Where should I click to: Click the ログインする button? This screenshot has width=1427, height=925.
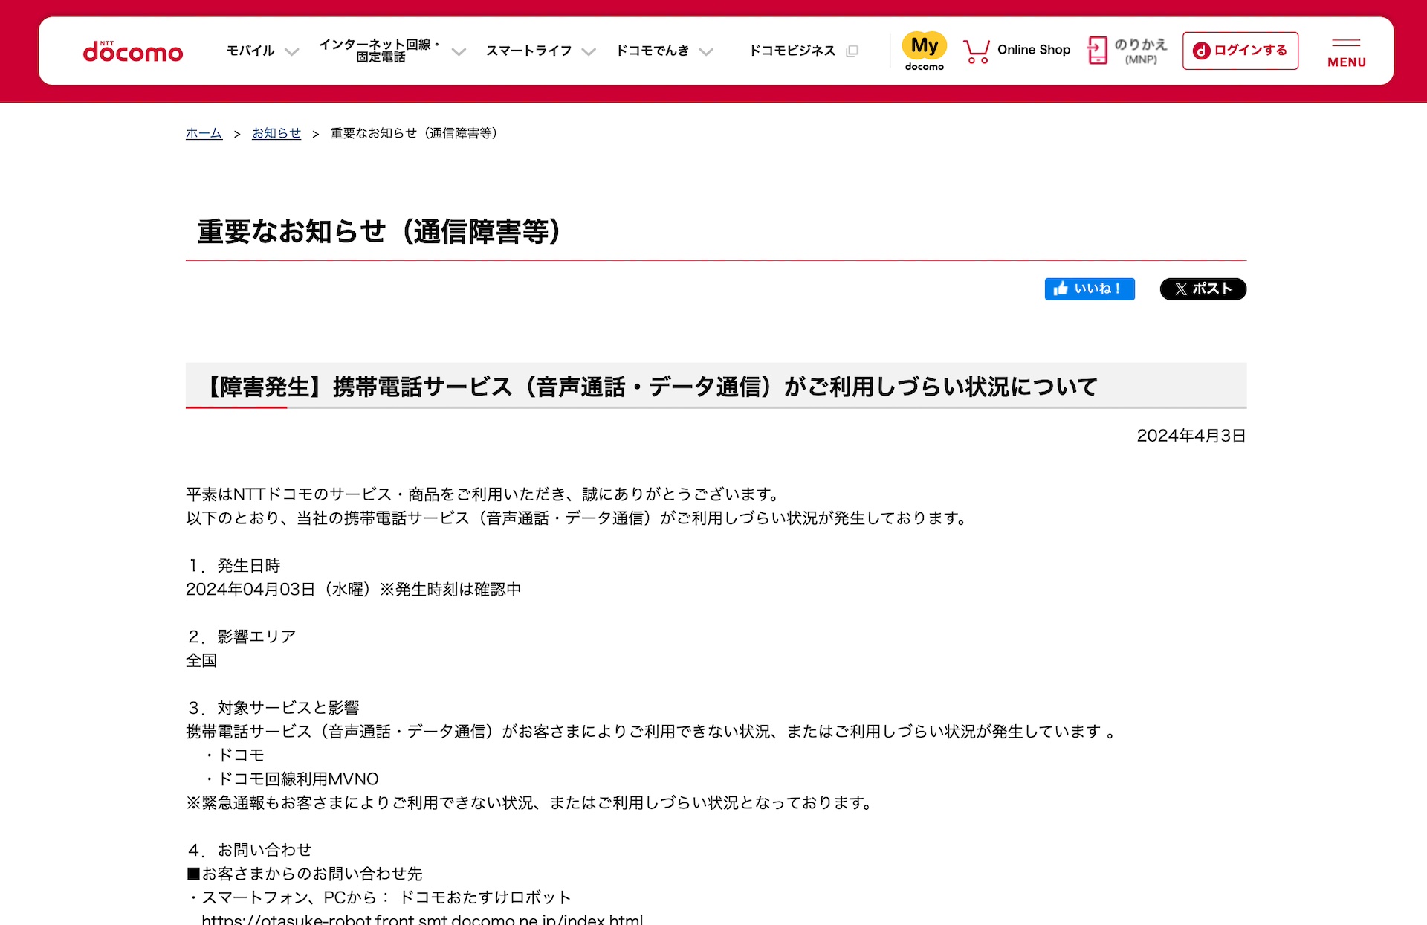1240,51
